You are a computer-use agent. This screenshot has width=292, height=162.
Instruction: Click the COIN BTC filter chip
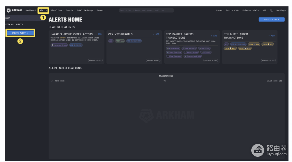point(268,44)
